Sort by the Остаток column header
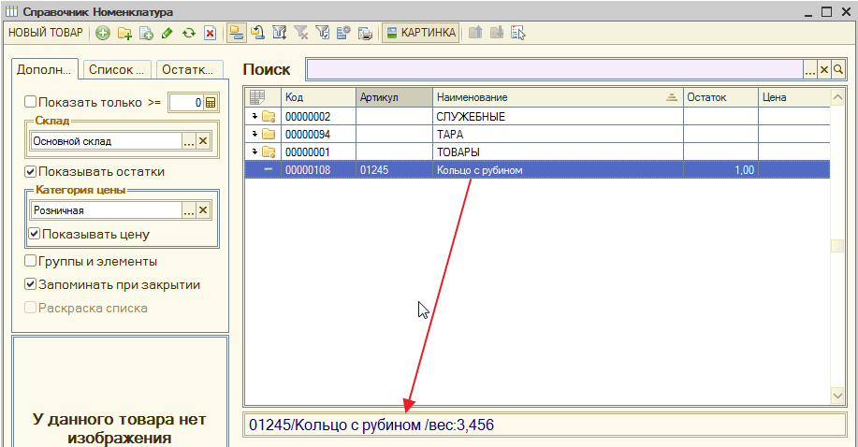 pos(720,97)
